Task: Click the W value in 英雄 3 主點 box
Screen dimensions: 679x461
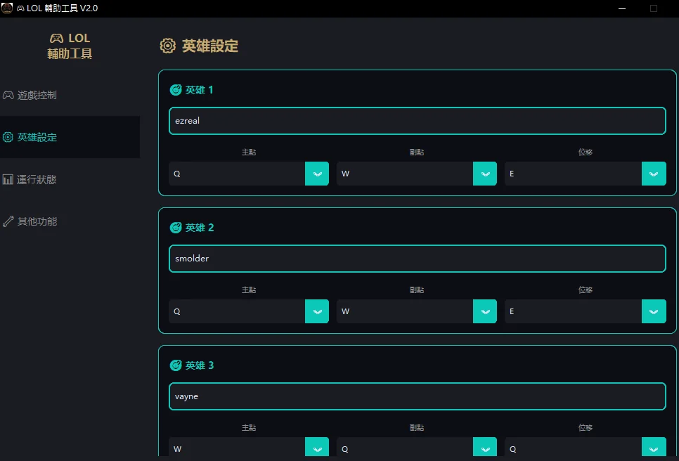Action: pyautogui.click(x=178, y=449)
